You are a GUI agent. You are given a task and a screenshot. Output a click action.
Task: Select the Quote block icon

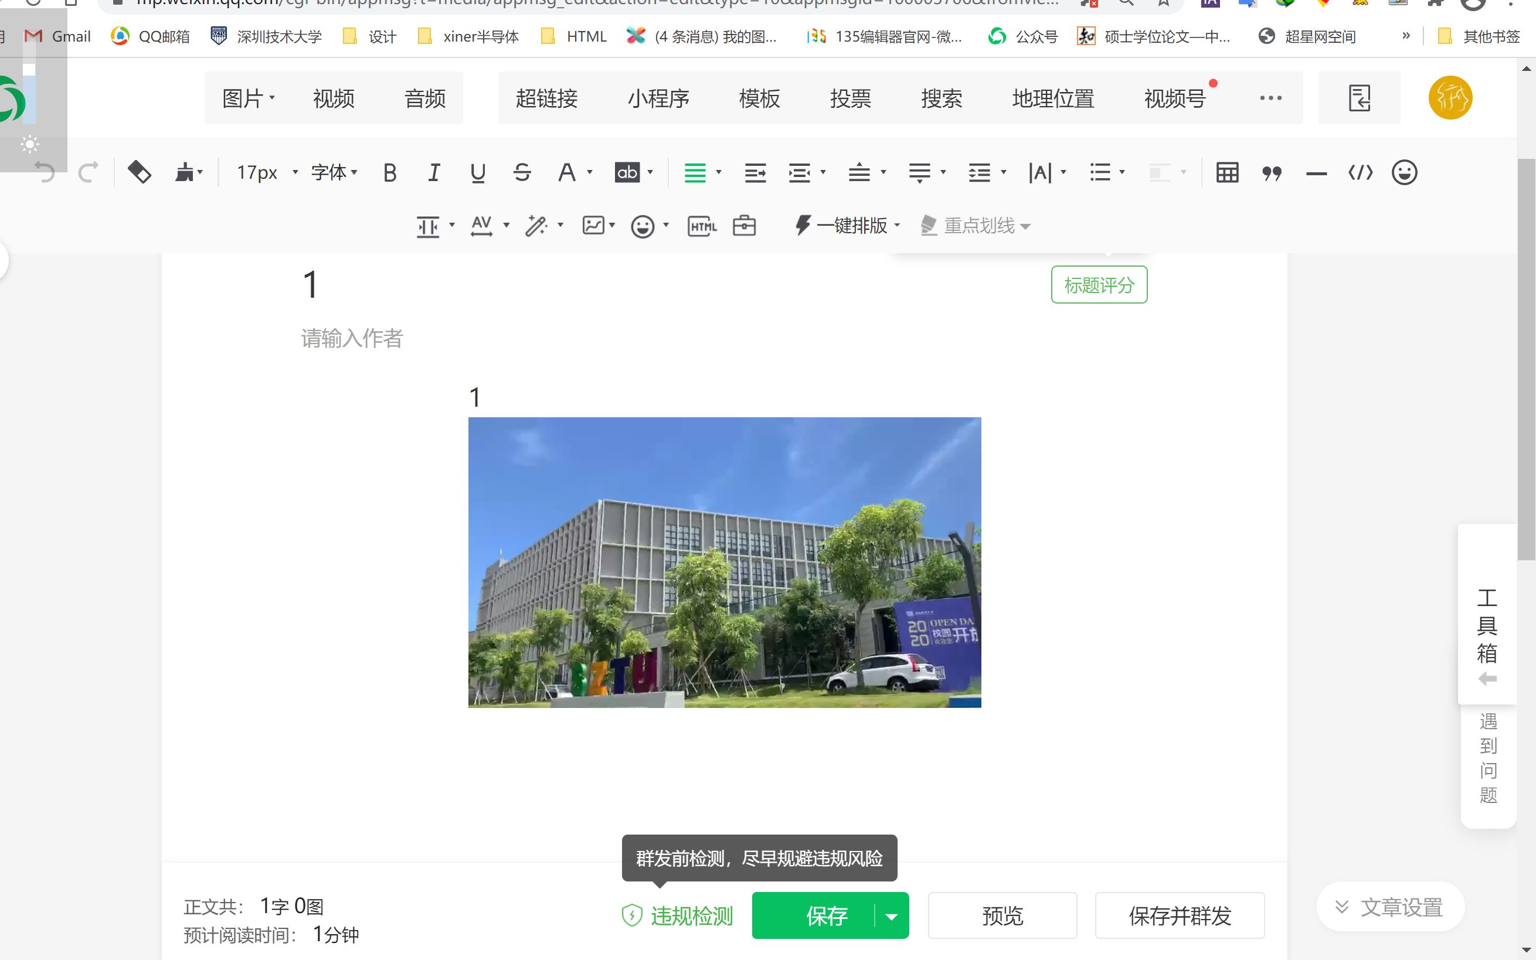pyautogui.click(x=1272, y=172)
